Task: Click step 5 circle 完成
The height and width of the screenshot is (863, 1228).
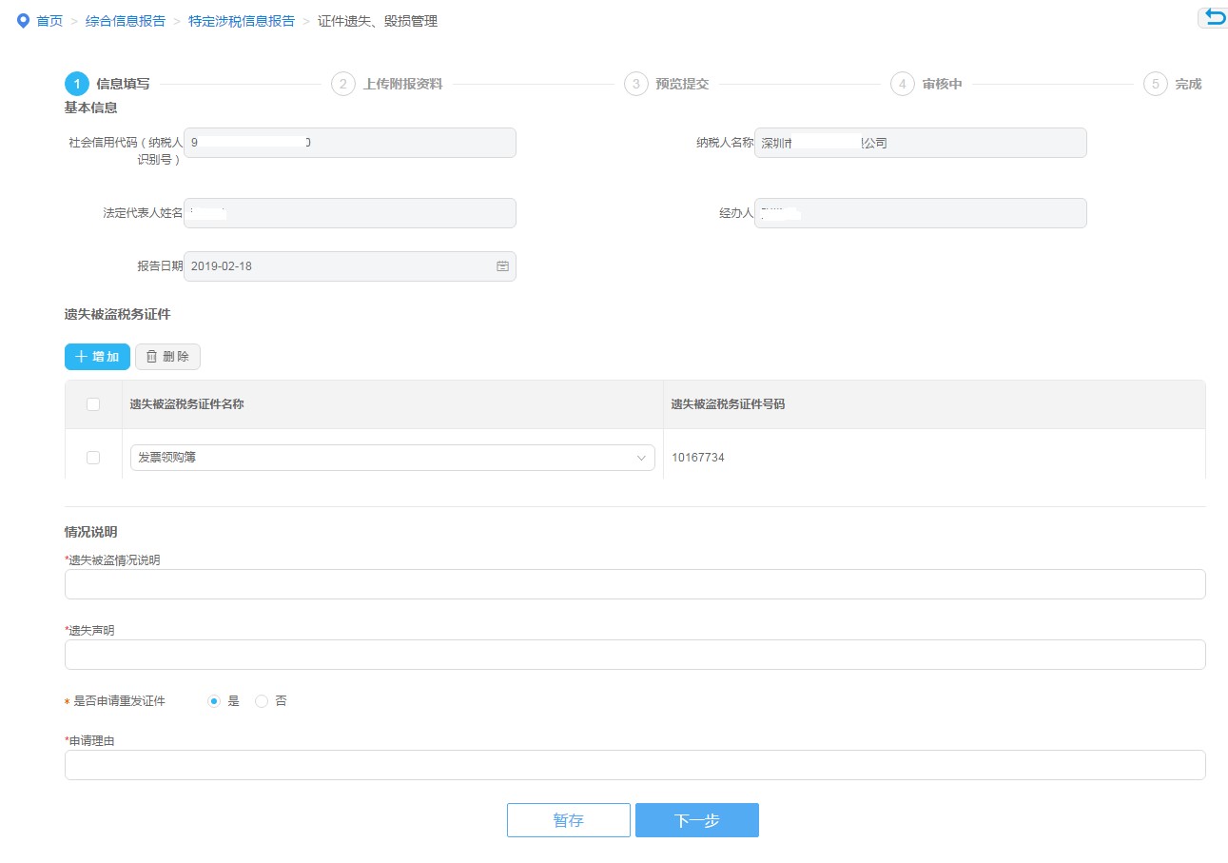Action: point(1155,84)
